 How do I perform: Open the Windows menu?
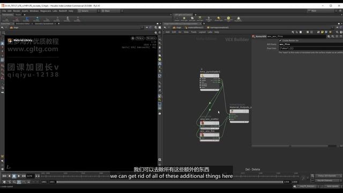[x=34, y=11]
